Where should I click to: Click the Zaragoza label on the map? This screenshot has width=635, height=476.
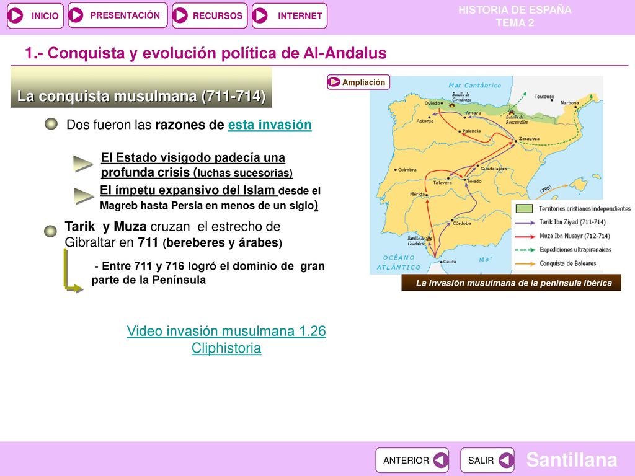point(529,138)
